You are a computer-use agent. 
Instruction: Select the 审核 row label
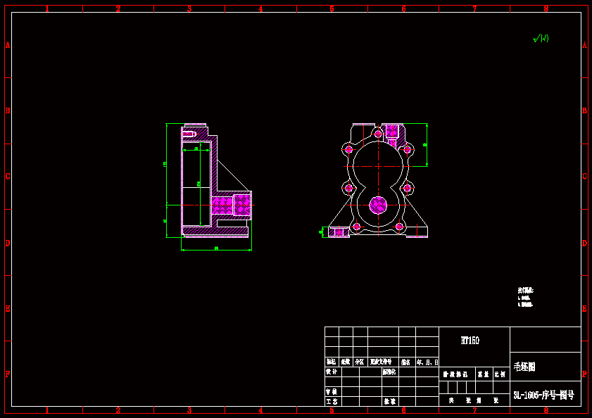(332, 391)
